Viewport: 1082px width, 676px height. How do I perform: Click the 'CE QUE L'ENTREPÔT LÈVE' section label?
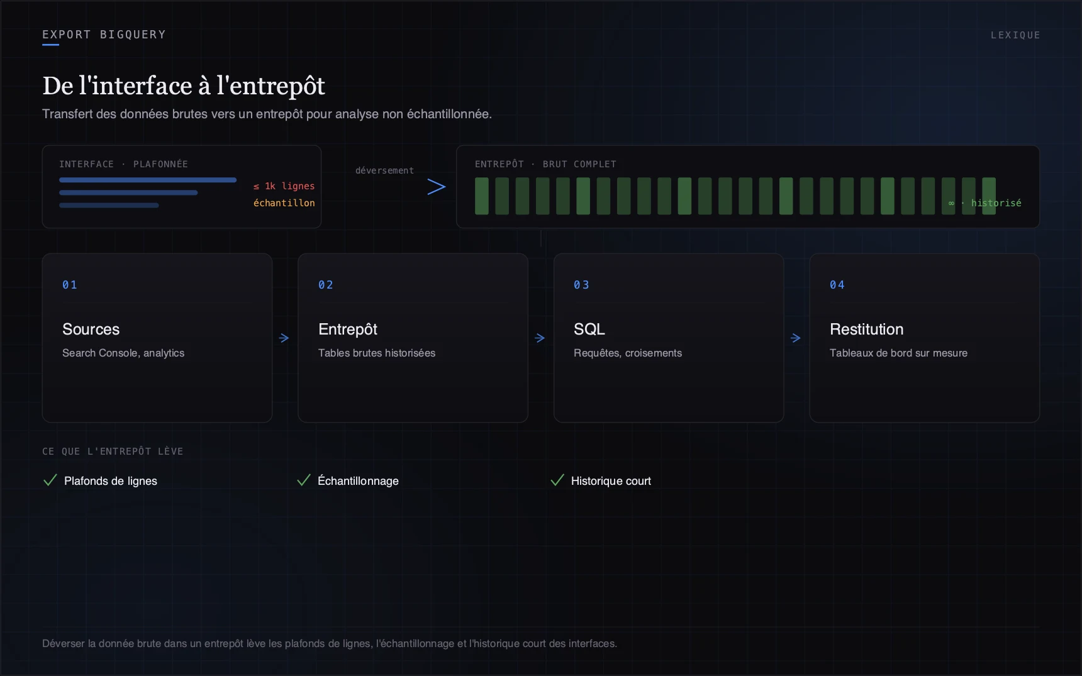[x=113, y=452]
